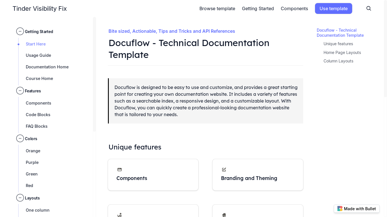Open Components in the sidebar

(39, 103)
